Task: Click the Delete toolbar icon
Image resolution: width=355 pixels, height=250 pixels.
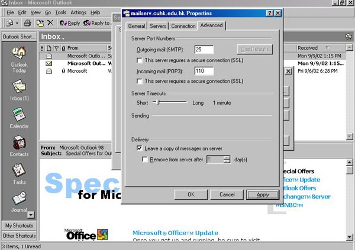Action: (x=50, y=22)
